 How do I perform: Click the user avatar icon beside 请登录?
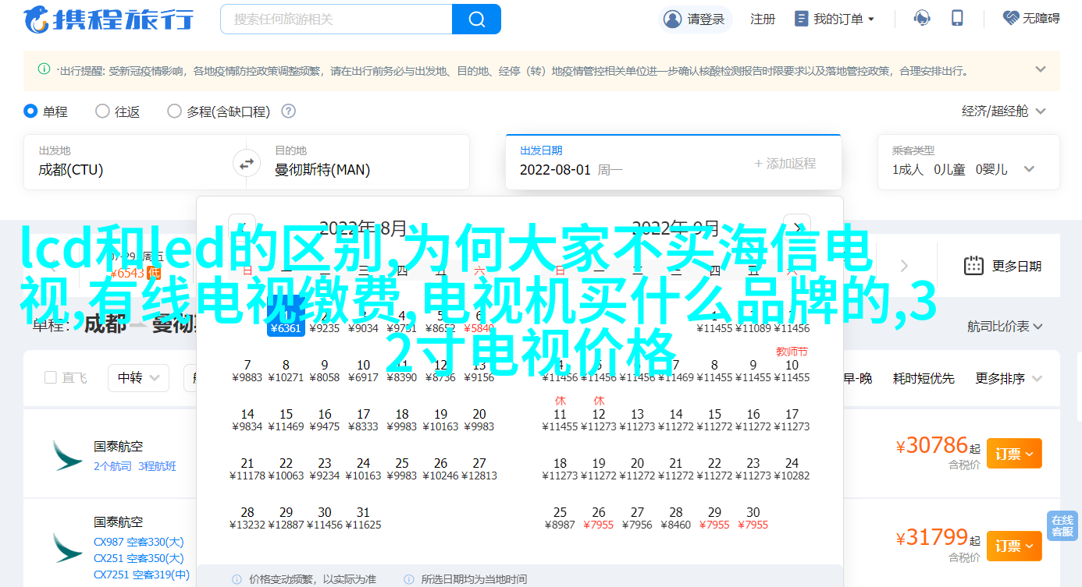671,19
